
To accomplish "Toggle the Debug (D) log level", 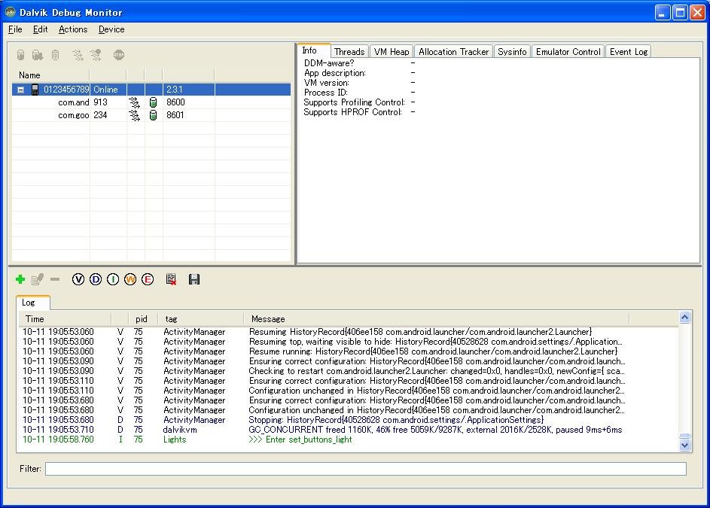I will pyautogui.click(x=96, y=279).
